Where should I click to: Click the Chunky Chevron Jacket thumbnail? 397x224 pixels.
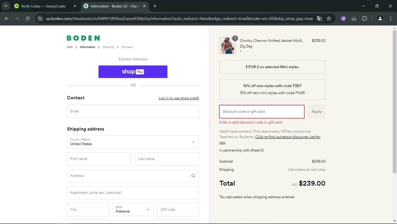[x=228, y=45]
